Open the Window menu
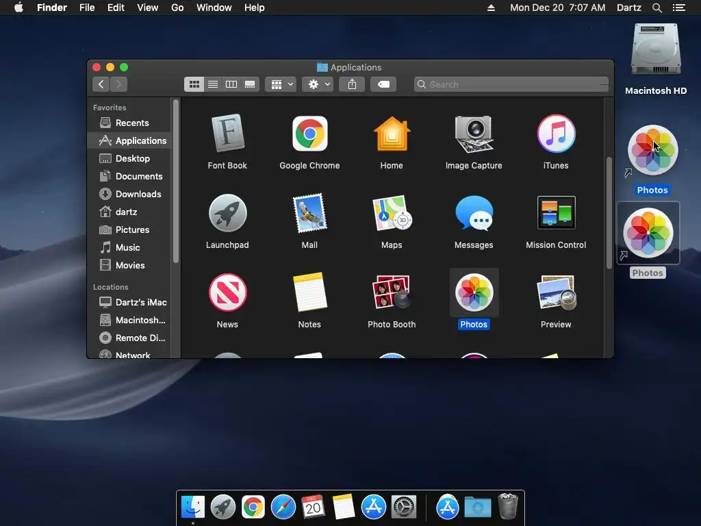The height and width of the screenshot is (526, 701). pyautogui.click(x=214, y=8)
